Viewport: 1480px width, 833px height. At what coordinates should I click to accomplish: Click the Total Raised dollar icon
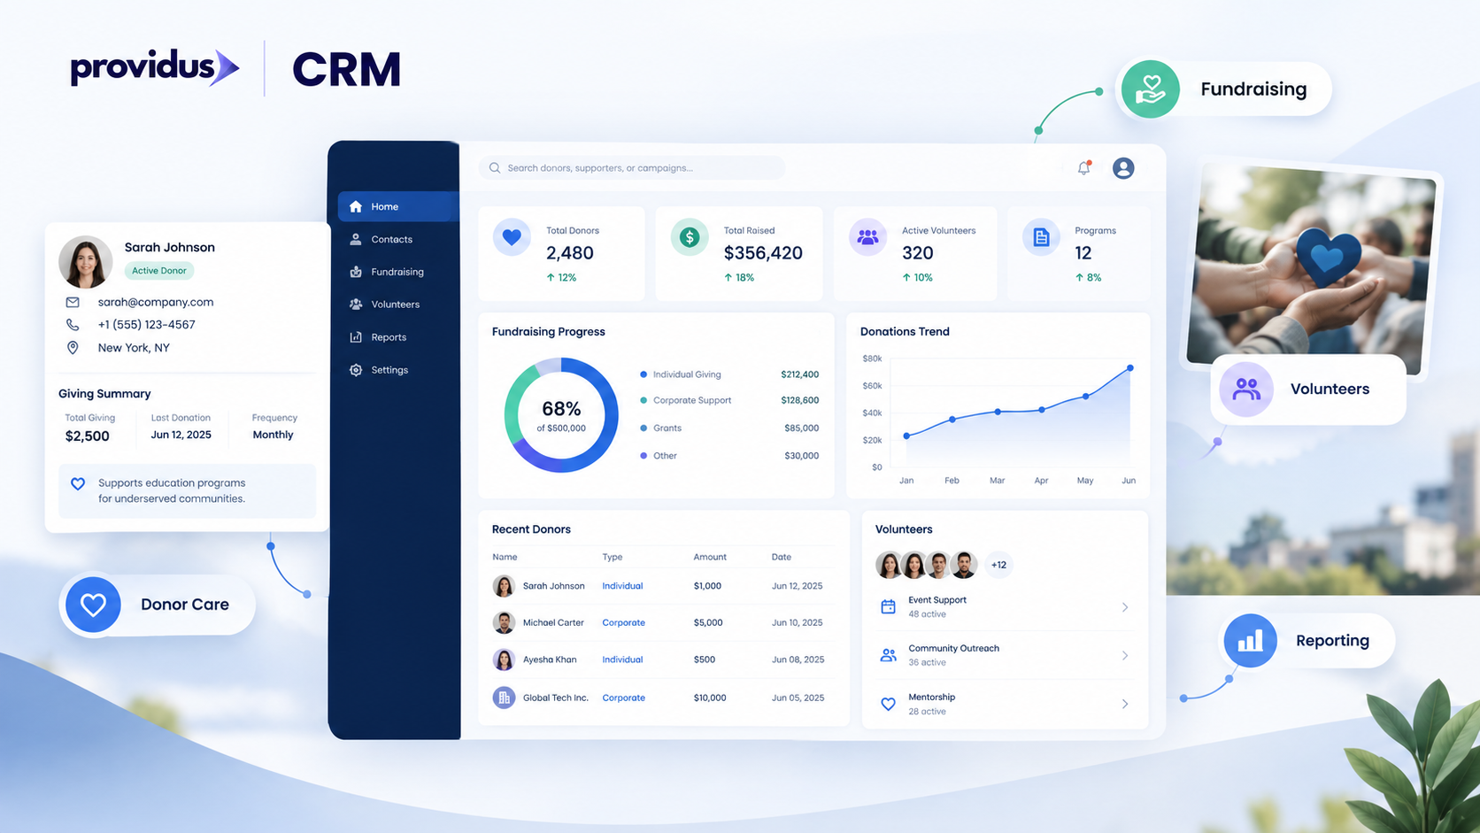click(690, 237)
